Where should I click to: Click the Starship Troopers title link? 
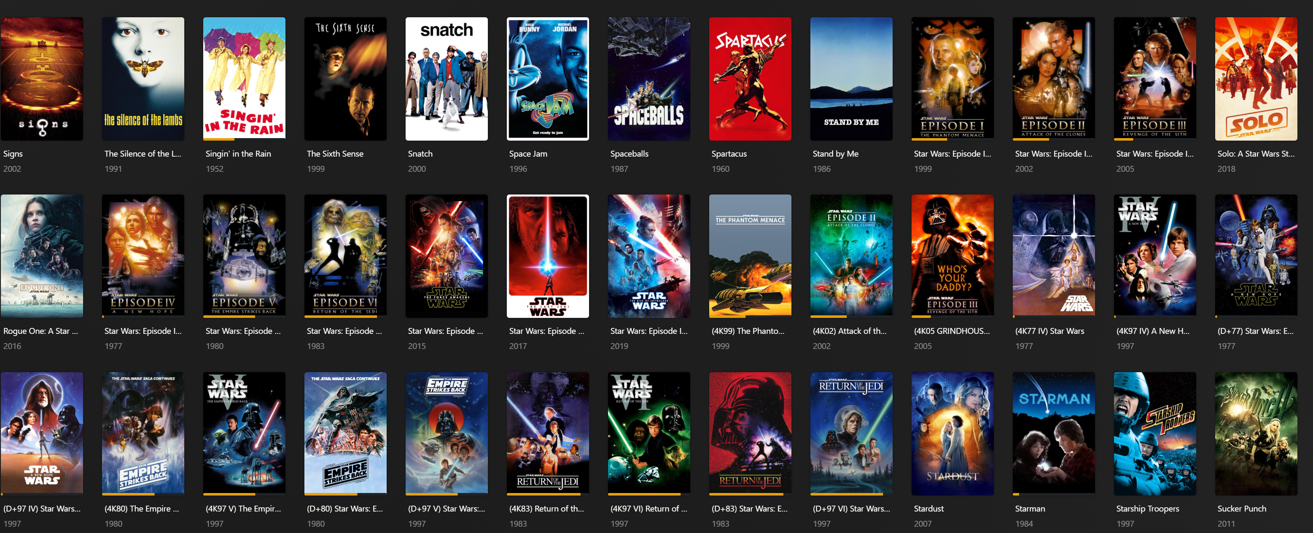pyautogui.click(x=1147, y=509)
